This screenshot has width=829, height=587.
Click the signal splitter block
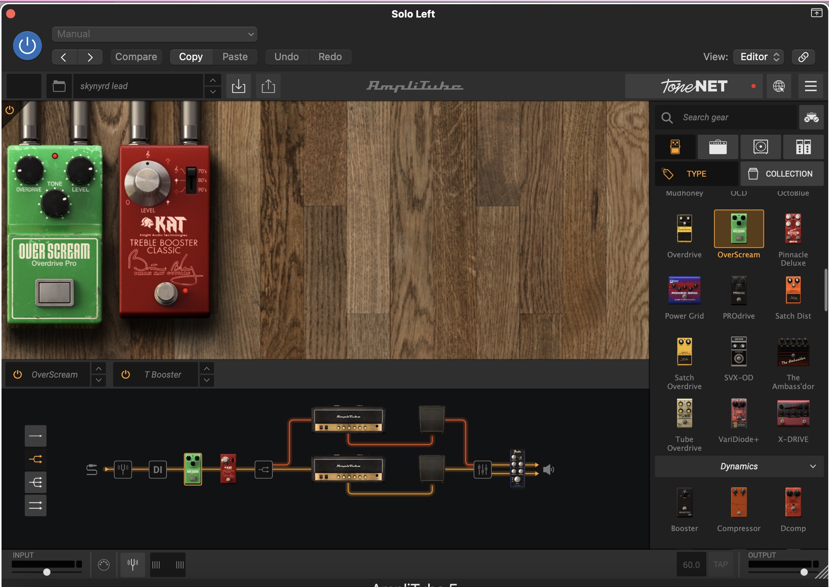[x=264, y=469]
